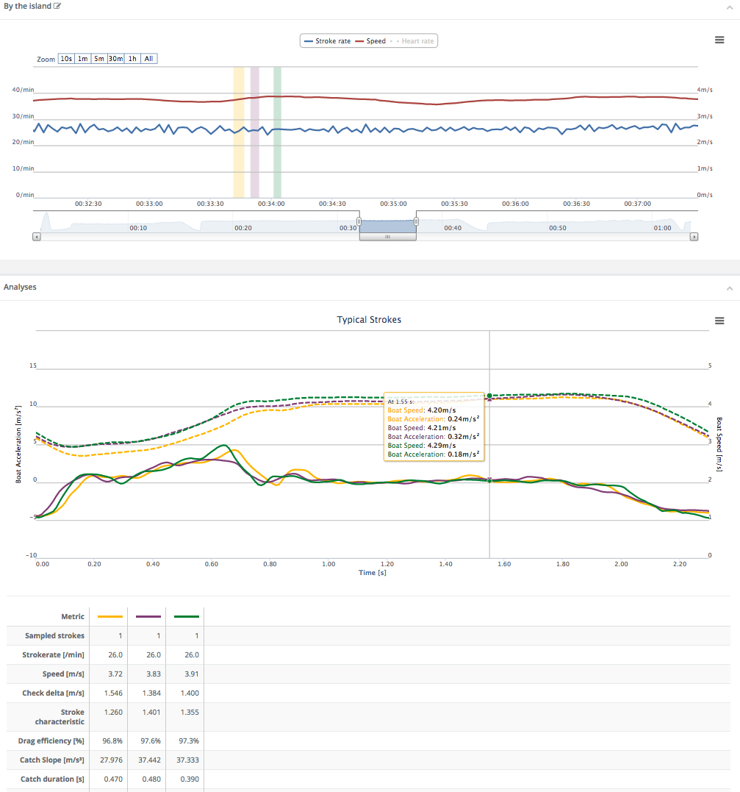Select the 30m zoom option

point(115,59)
